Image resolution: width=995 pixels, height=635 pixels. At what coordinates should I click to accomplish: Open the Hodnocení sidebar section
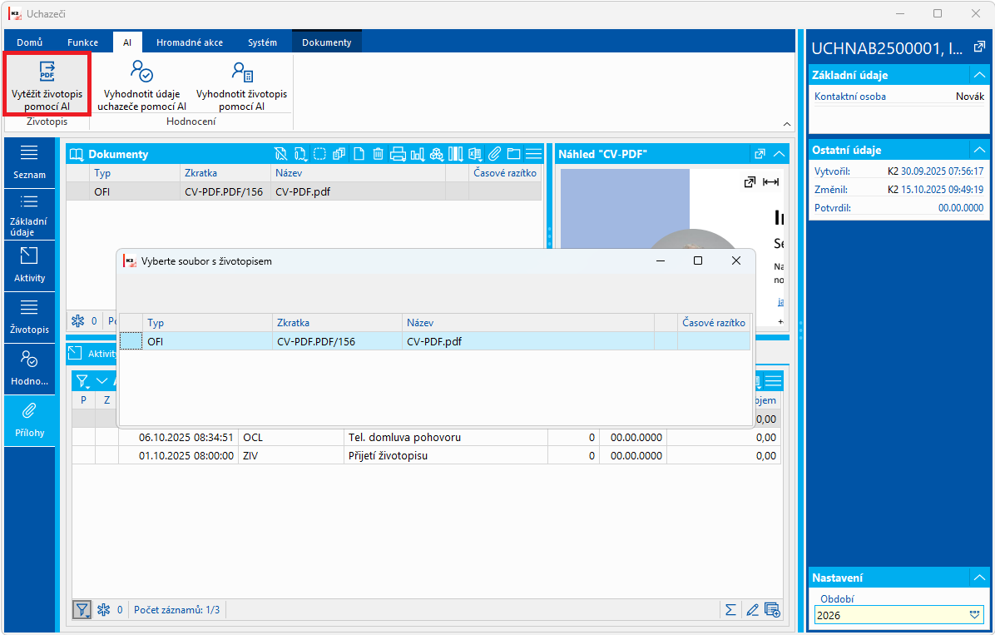pyautogui.click(x=29, y=370)
